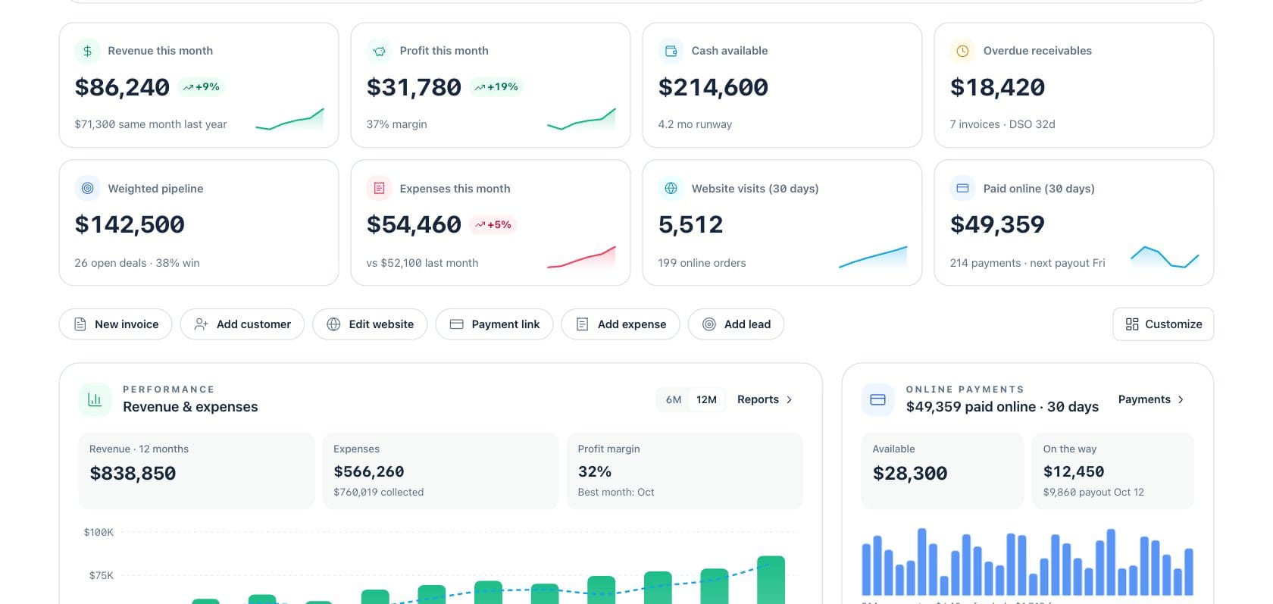The height and width of the screenshot is (604, 1273).
Task: Click the target icon in Add lead button
Action: (x=709, y=324)
